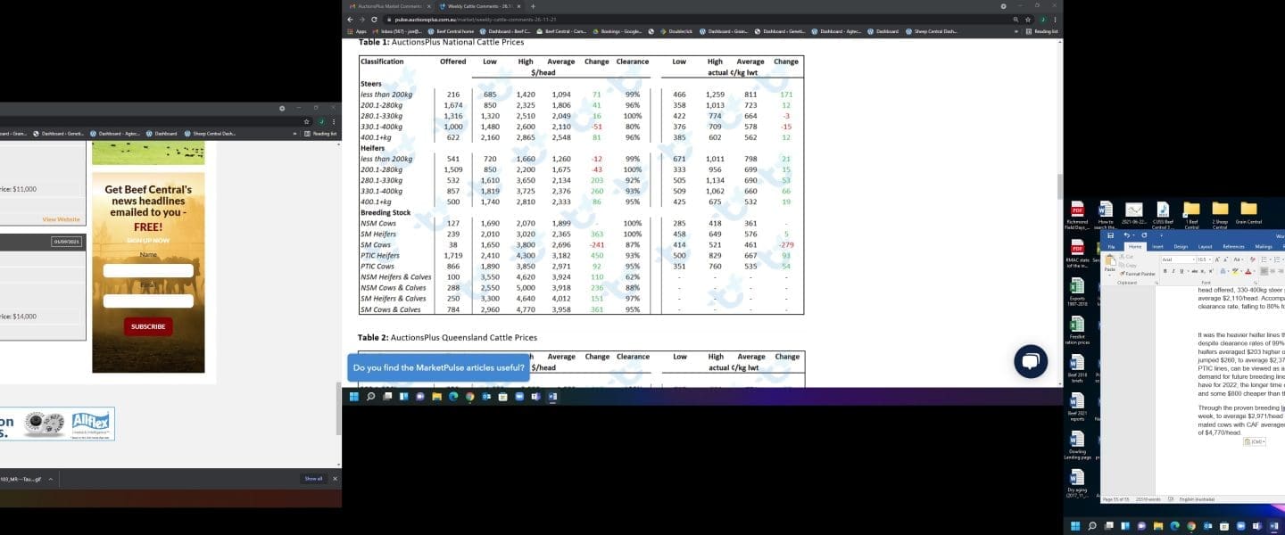1285x535 pixels.
Task: Reload the Weekly Cattle Comments page
Action: tap(375, 19)
